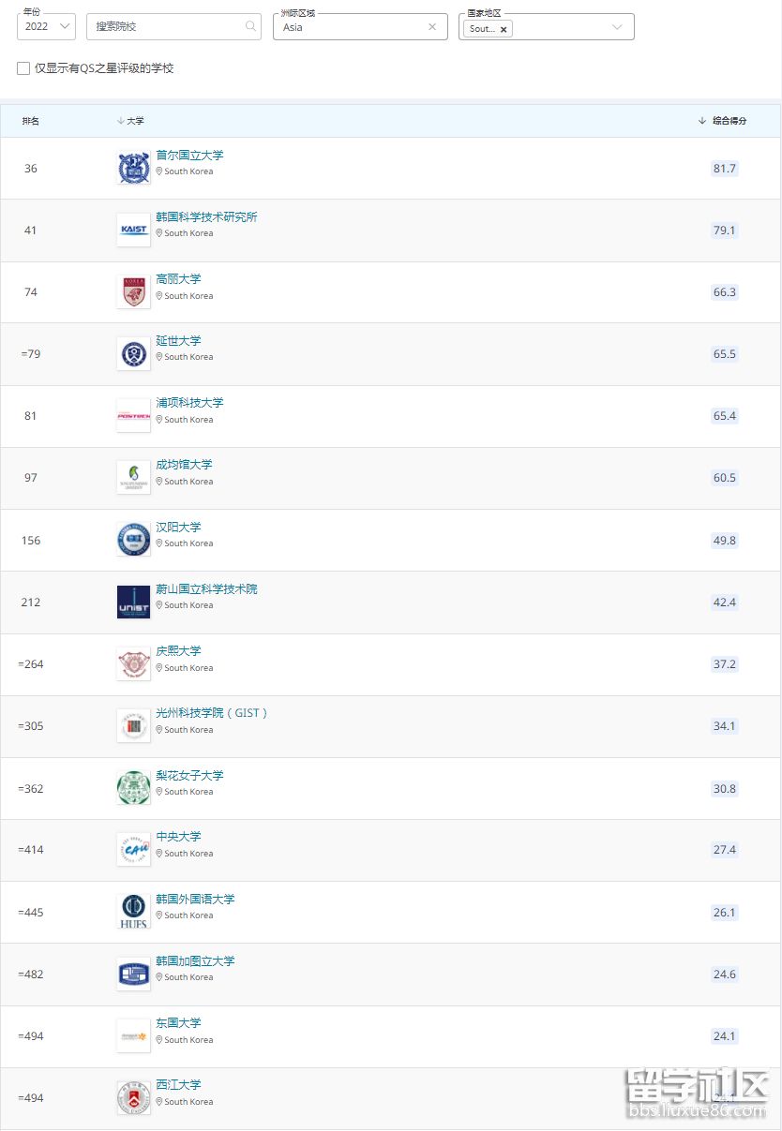Click the Ewha Womans University logo
Image resolution: width=782 pixels, height=1131 pixels.
click(x=133, y=788)
